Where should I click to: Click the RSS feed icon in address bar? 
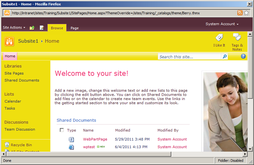(240, 13)
